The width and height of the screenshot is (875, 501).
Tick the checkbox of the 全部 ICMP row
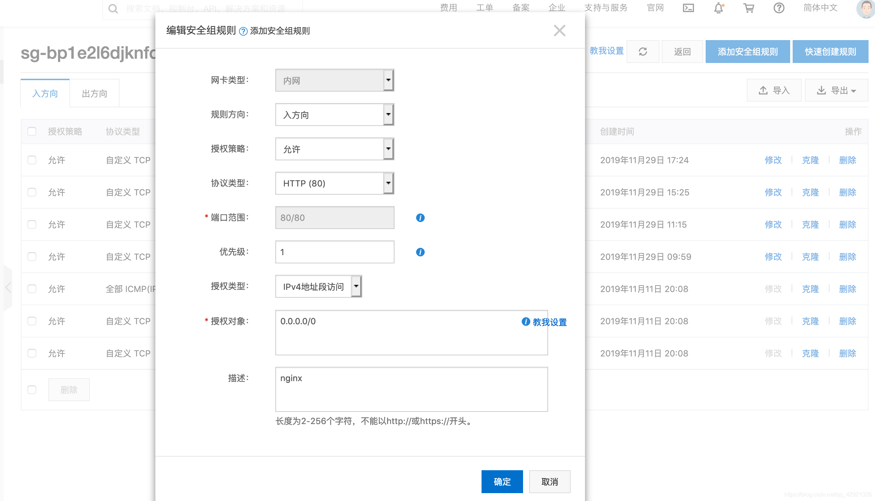tap(32, 289)
